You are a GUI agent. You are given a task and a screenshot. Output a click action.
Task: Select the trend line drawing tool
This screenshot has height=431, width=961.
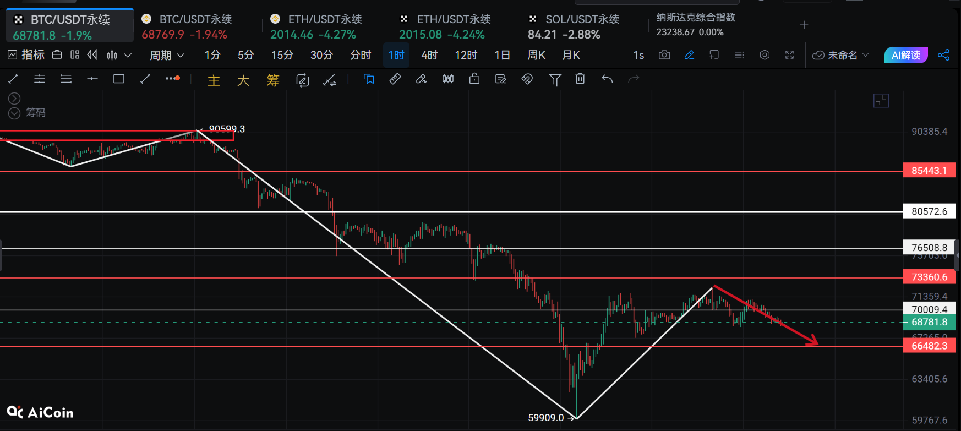pyautogui.click(x=13, y=79)
